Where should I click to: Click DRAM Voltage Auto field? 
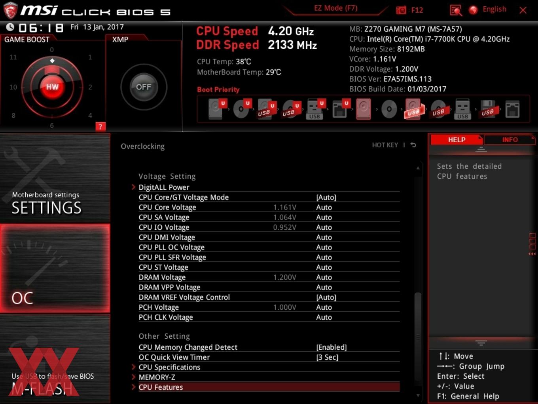324,277
